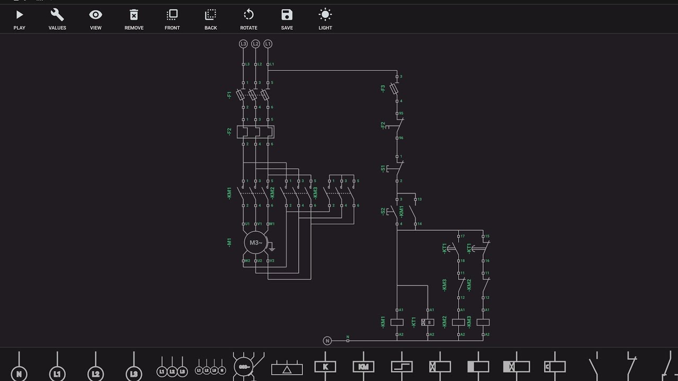Toggle the VIEW eye option
The width and height of the screenshot is (678, 381).
pos(95,20)
